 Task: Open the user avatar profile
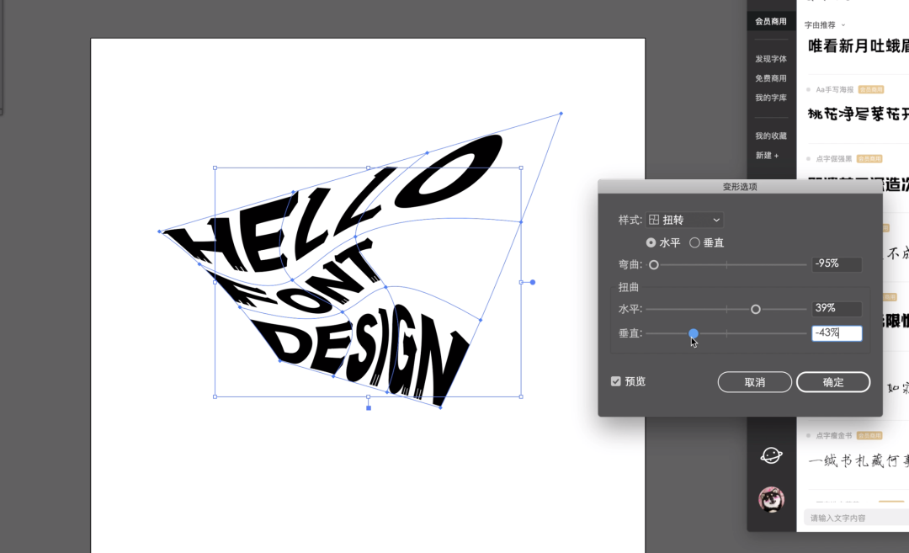771,499
